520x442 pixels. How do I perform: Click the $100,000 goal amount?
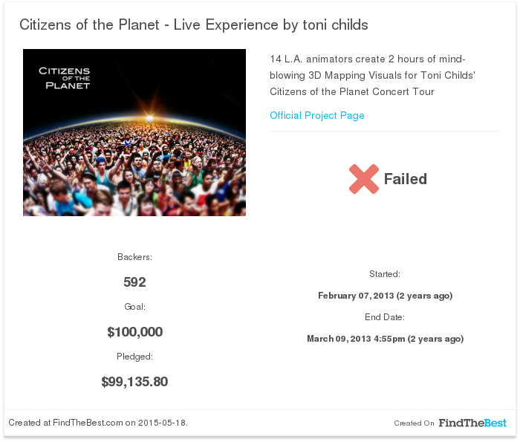coord(134,332)
